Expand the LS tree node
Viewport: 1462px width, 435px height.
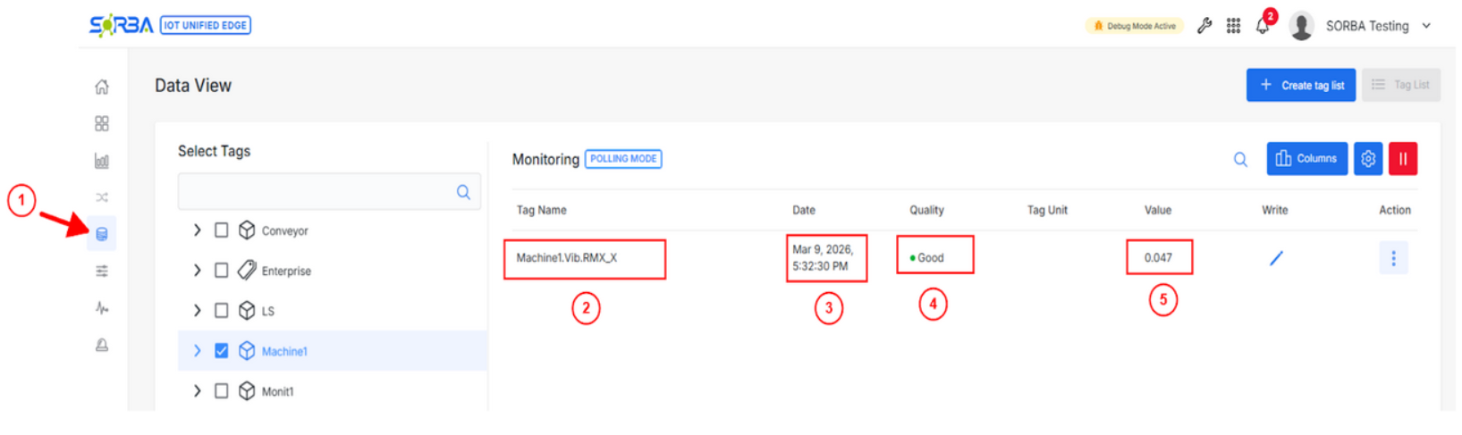[x=198, y=311]
